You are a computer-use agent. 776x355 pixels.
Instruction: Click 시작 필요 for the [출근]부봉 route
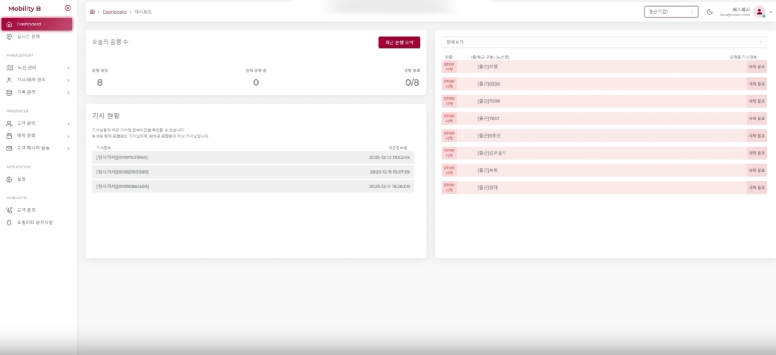coord(756,170)
